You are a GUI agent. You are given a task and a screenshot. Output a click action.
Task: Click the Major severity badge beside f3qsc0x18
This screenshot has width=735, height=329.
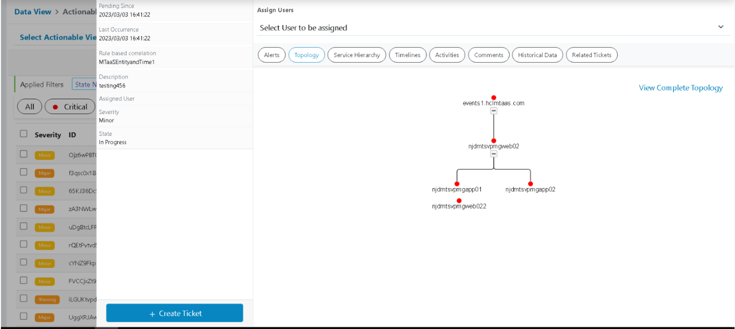44,173
